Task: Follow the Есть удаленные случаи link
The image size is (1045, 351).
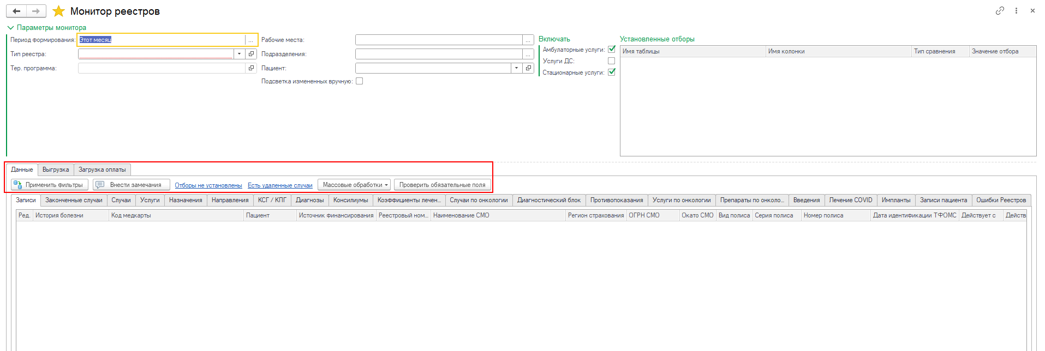Action: click(x=280, y=185)
